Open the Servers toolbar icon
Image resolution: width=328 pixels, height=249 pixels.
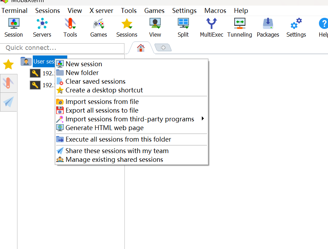42,28
